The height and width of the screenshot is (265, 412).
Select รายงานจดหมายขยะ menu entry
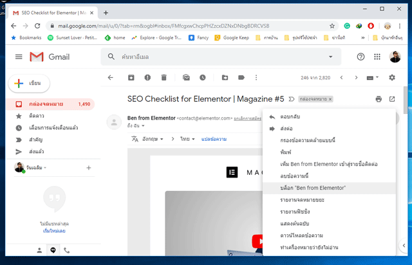pos(329,200)
